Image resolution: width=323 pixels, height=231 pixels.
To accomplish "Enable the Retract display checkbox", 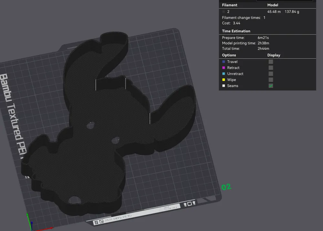I will click(270, 68).
